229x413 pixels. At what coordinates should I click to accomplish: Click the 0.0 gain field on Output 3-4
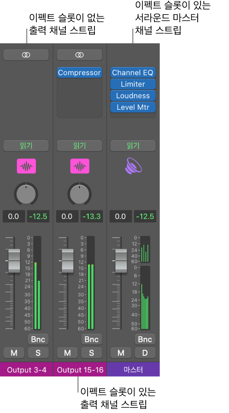pos(14,217)
